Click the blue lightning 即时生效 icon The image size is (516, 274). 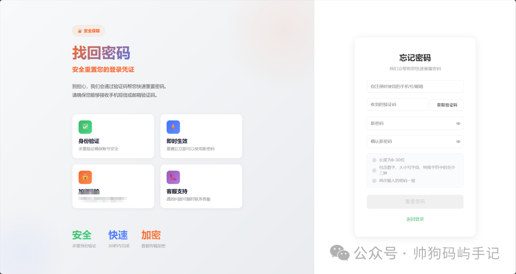(x=173, y=127)
